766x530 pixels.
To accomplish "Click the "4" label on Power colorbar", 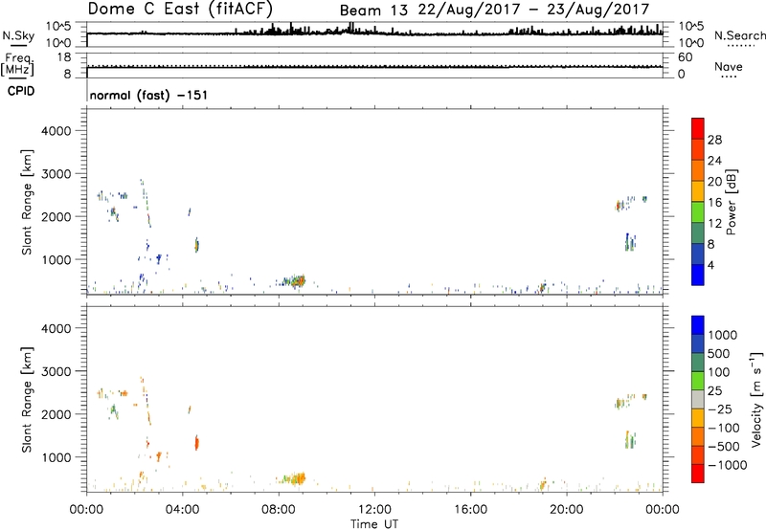I will 710,265.
